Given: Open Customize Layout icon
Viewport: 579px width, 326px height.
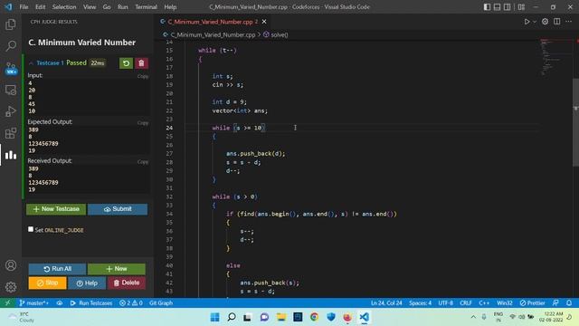Looking at the screenshot, I should (x=521, y=7).
